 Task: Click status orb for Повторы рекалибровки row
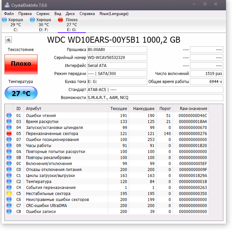pyautogui.click(x=9, y=157)
